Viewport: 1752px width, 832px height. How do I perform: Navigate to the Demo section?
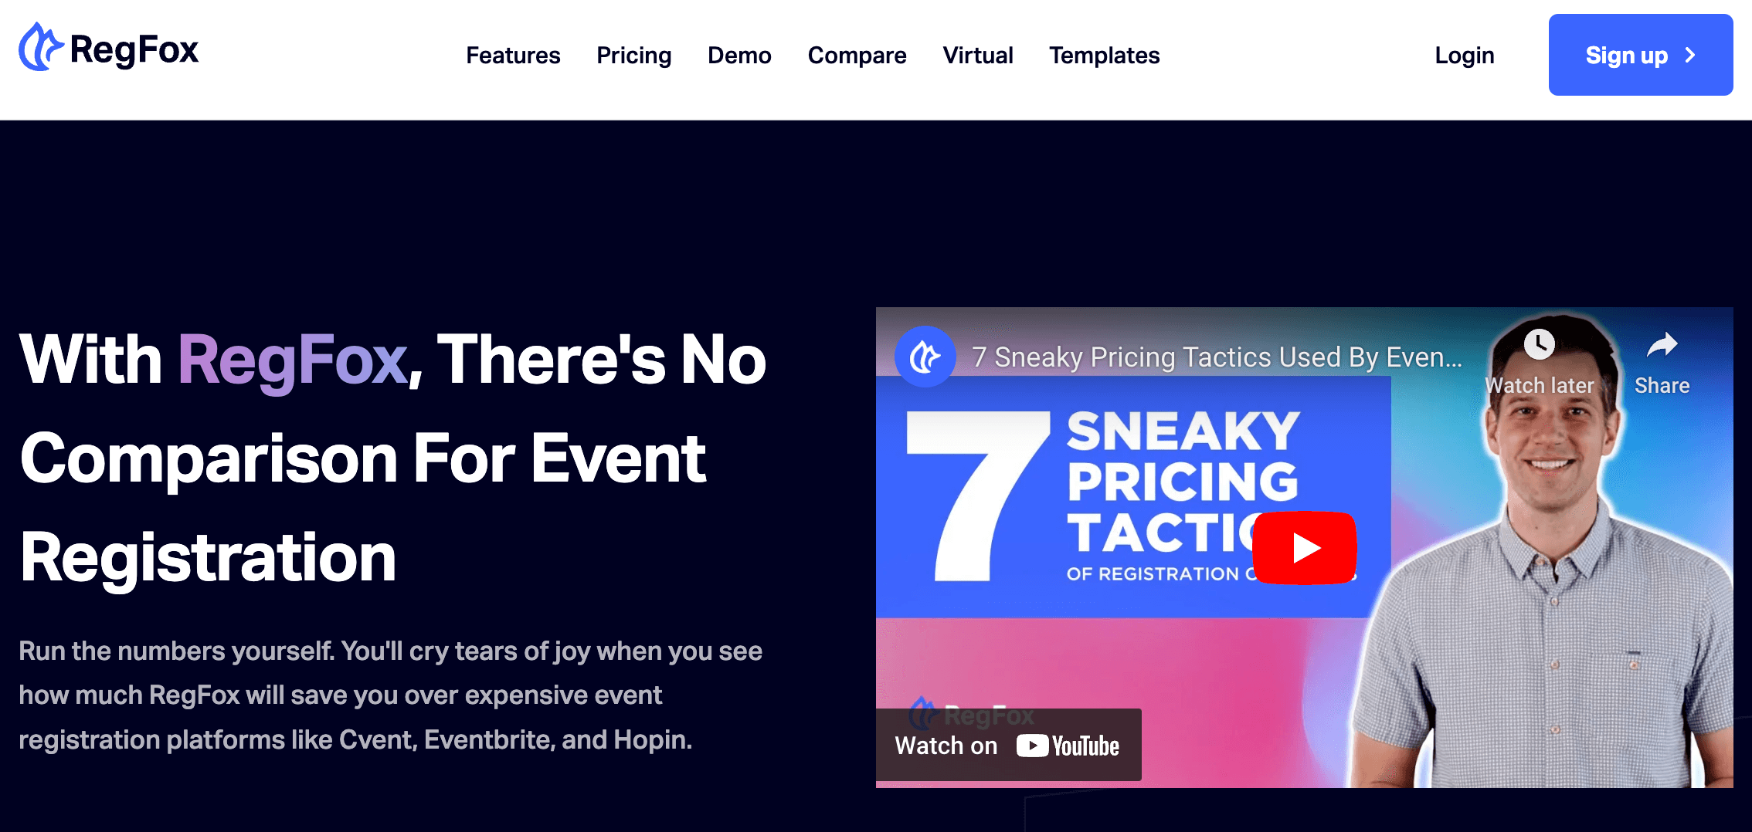[x=739, y=55]
